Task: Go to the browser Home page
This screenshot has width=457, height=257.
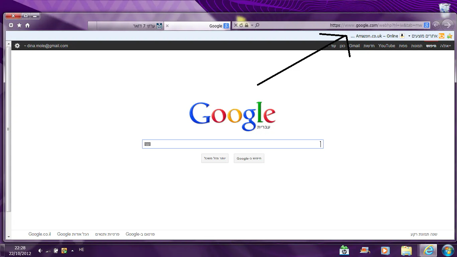Action: (27, 25)
